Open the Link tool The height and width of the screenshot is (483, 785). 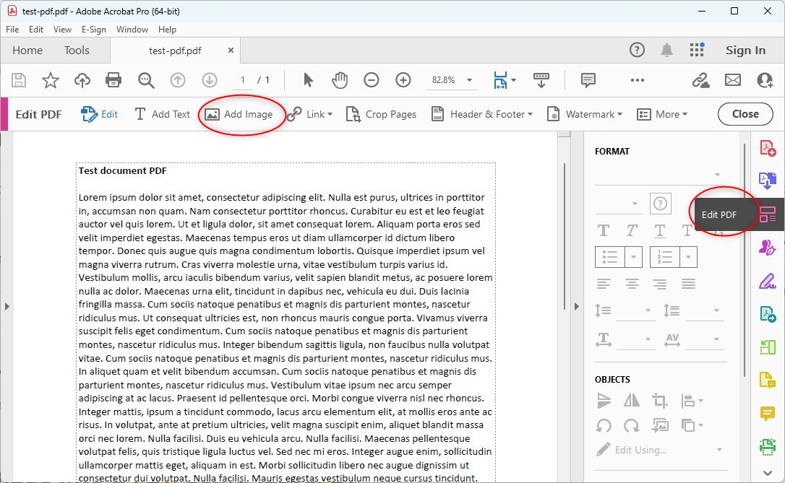coord(310,113)
